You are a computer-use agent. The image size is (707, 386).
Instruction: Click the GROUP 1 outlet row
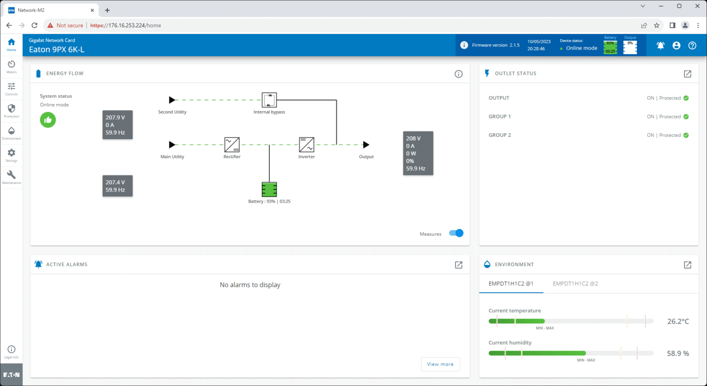click(589, 117)
